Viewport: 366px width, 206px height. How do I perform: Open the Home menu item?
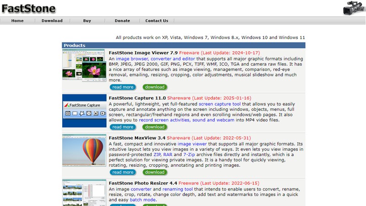coord(17,21)
